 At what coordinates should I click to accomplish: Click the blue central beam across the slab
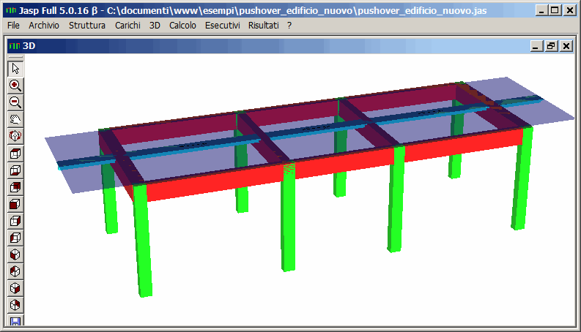tap(300, 131)
